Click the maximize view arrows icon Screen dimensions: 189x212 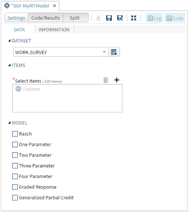click(x=134, y=18)
